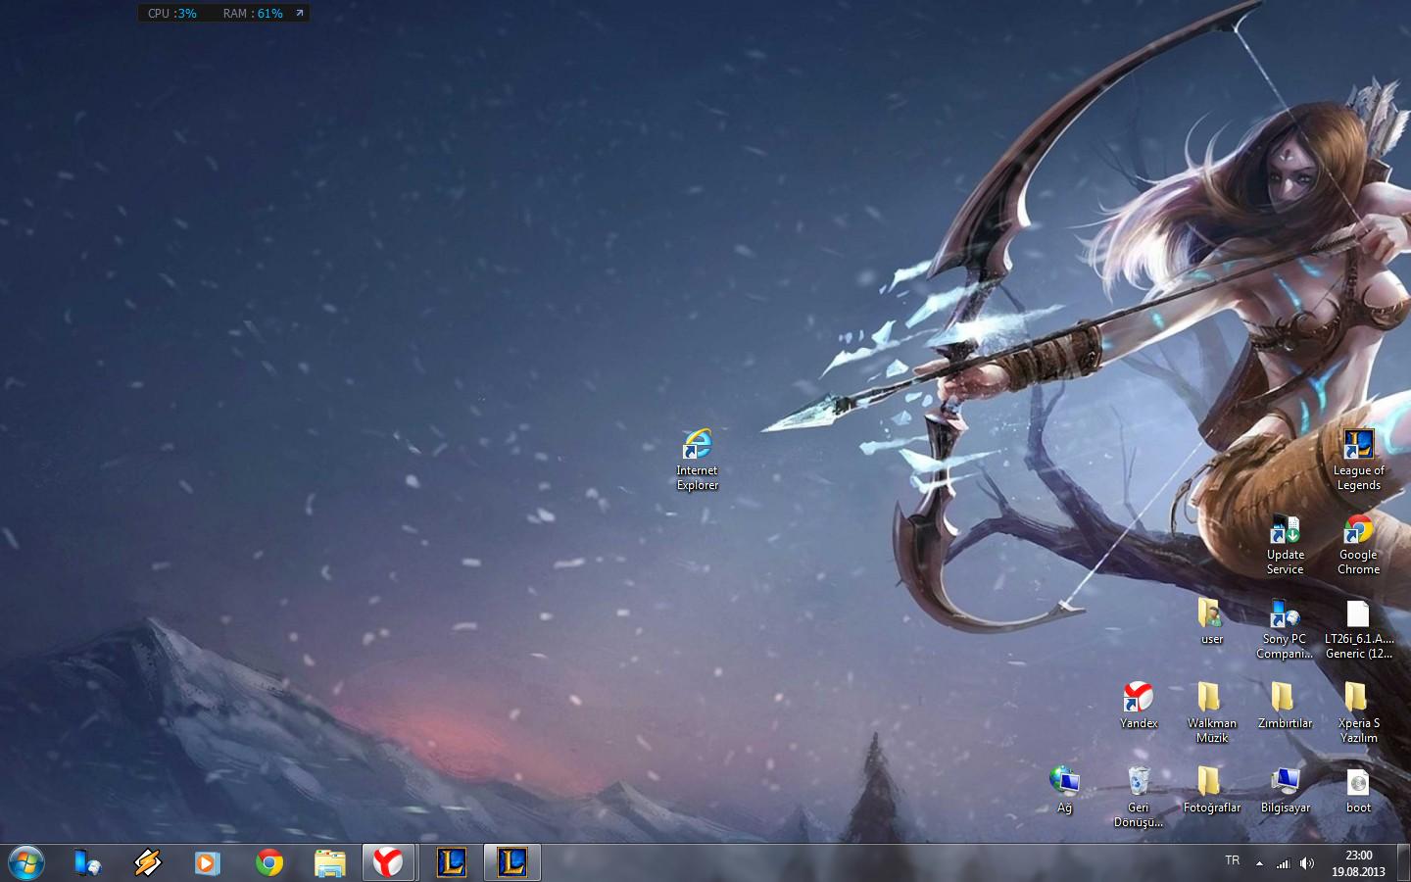This screenshot has width=1411, height=882.
Task: Open the clock showing 23:00
Action: coord(1358,862)
